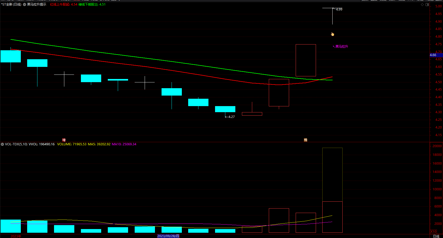Viewport: 443px width, 238px height.
Task: Select the first cyan candlestick on the left
Action: pyautogui.click(x=11, y=56)
